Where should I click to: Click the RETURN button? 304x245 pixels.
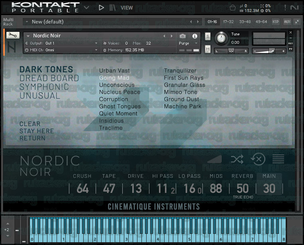tap(32, 138)
